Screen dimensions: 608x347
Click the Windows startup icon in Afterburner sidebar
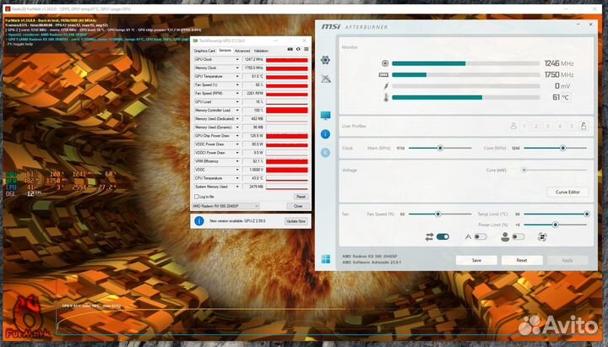326,259
